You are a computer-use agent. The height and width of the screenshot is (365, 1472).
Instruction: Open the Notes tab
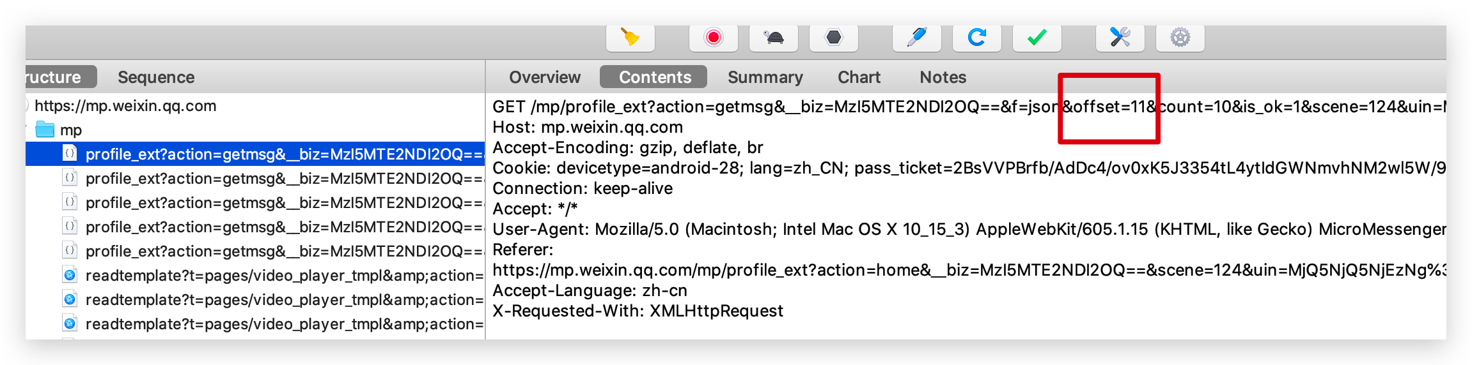(943, 77)
